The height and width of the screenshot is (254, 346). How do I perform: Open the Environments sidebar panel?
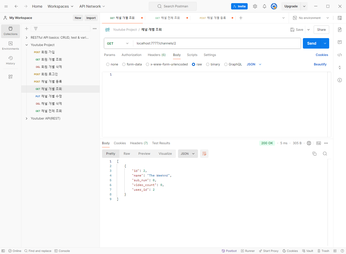coord(11,46)
